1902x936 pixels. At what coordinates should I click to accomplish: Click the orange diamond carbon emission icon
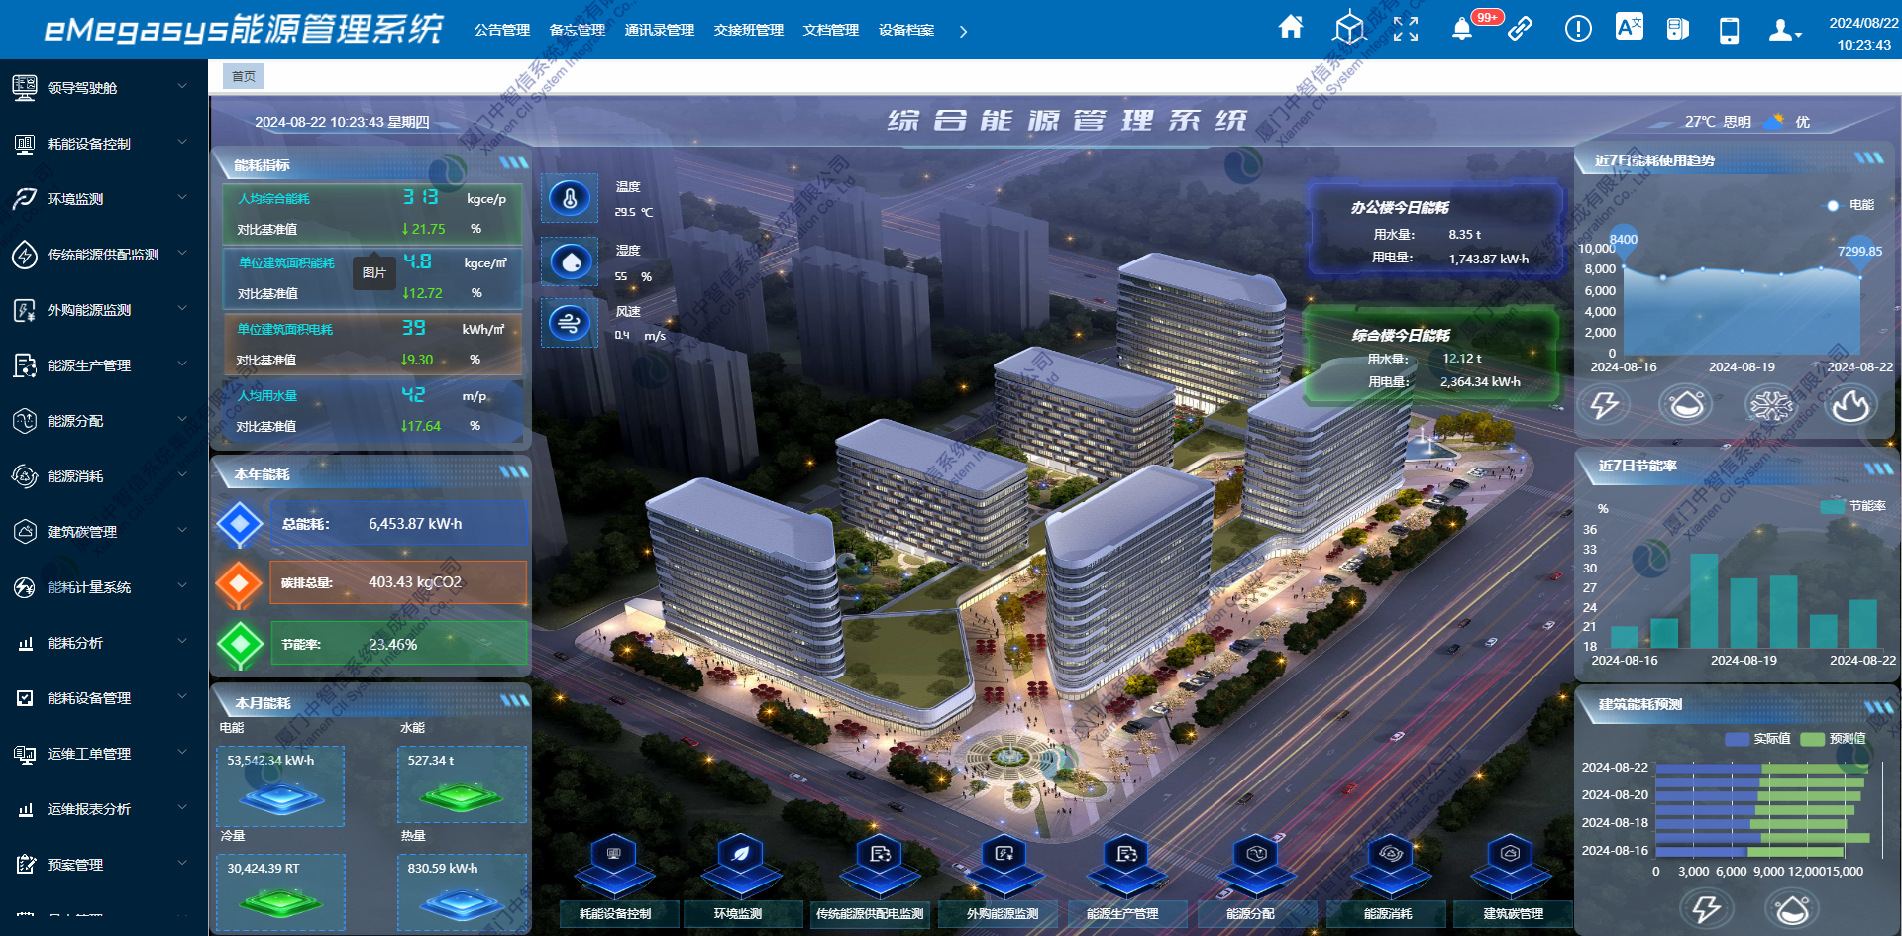240,583
